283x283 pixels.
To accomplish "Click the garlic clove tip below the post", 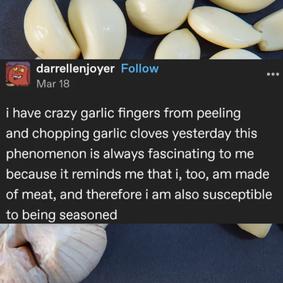I will point(255,230).
